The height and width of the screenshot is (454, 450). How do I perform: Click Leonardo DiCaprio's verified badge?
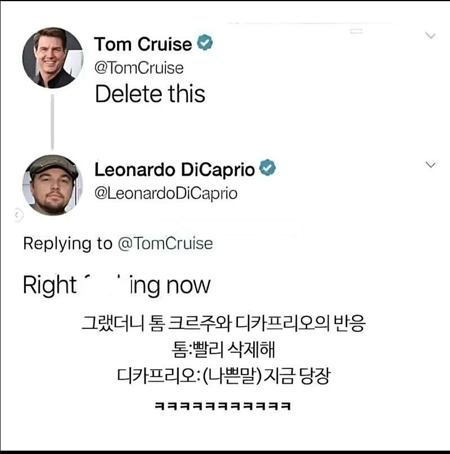[268, 169]
